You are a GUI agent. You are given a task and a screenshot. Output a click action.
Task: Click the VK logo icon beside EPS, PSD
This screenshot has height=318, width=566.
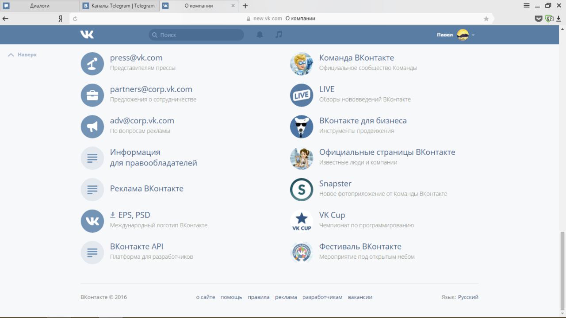[92, 221]
